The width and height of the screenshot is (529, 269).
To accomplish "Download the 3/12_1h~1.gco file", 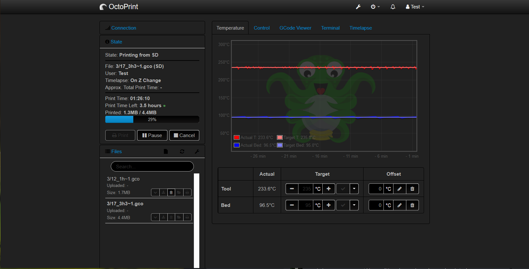I will [164, 192].
